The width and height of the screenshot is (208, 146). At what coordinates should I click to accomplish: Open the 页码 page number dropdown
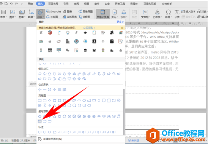114,14
